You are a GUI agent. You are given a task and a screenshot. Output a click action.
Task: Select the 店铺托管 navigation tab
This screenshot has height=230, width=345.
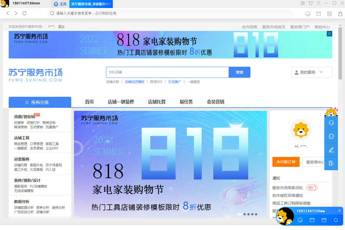coord(157,102)
